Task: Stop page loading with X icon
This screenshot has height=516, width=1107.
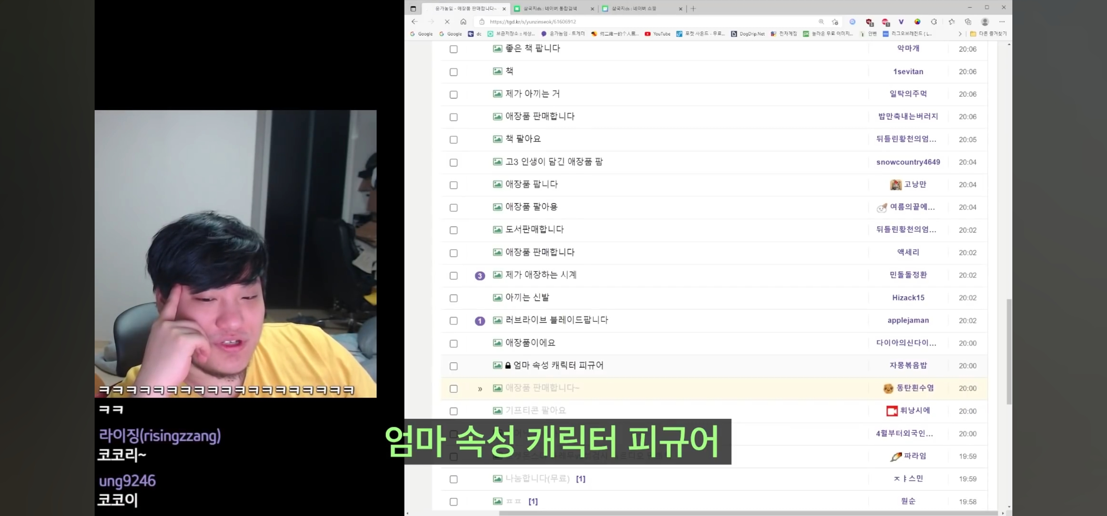Action: click(447, 21)
